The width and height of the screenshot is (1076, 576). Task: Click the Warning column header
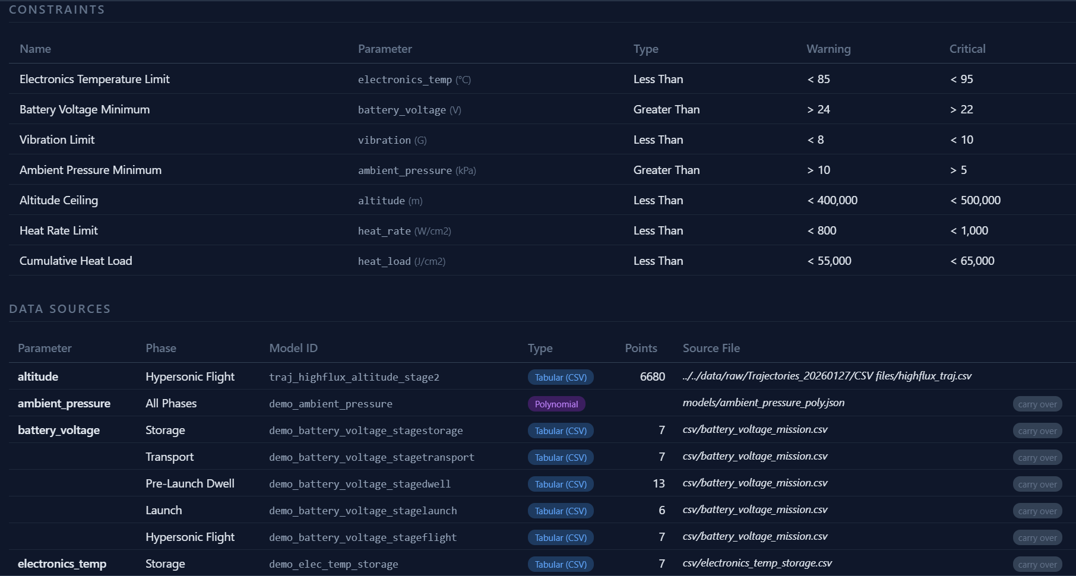pyautogui.click(x=828, y=49)
